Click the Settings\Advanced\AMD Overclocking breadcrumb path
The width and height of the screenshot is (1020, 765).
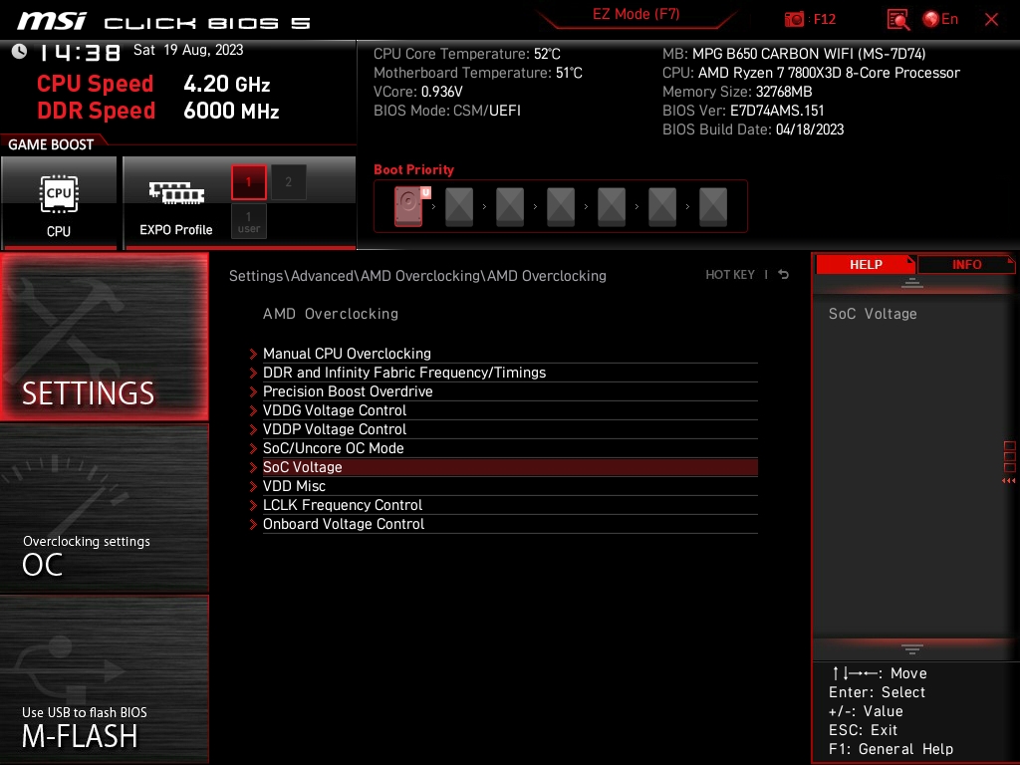[417, 276]
